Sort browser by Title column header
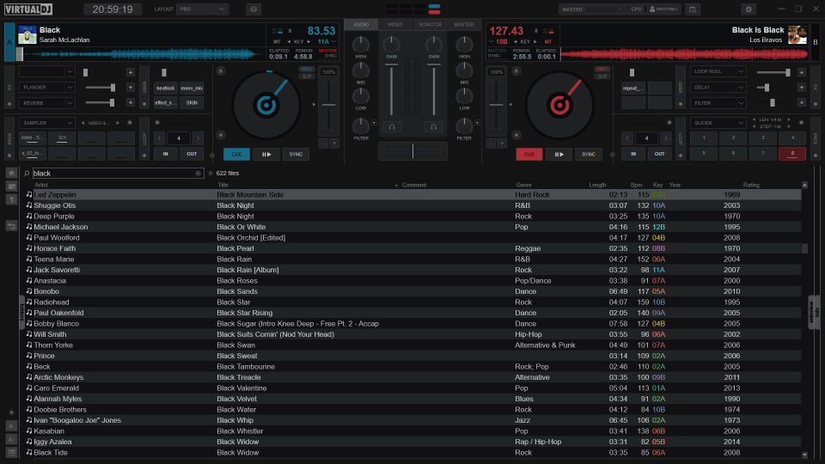Viewport: 825px width, 464px height. 223,186
